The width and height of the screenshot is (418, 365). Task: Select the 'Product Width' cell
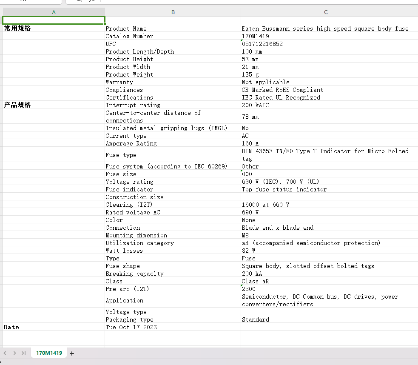173,67
